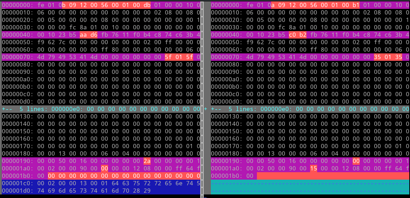Image resolution: width=410 pixels, height=198 pixels.
Task: Click the highlighted '15' byte in right pane
Action: (x=314, y=168)
